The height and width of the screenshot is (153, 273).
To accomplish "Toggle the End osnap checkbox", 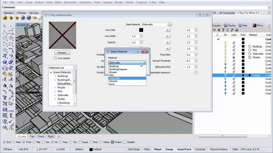I will click(4, 142).
